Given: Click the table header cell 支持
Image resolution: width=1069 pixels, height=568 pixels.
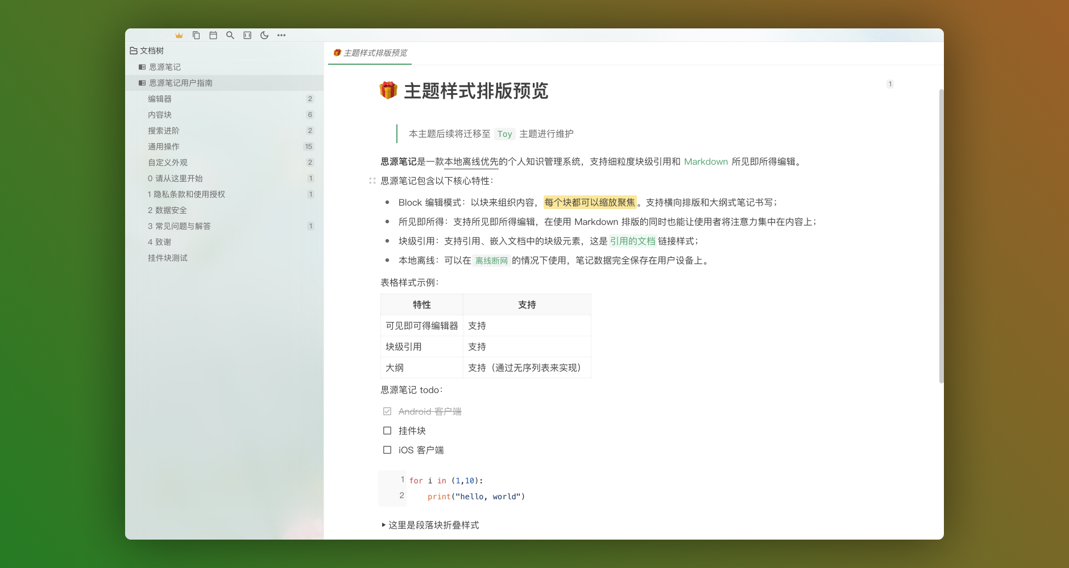Looking at the screenshot, I should pos(527,304).
